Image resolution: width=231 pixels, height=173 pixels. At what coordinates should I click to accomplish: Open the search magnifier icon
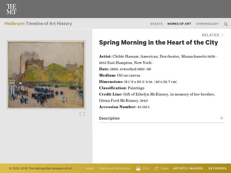coord(226,24)
